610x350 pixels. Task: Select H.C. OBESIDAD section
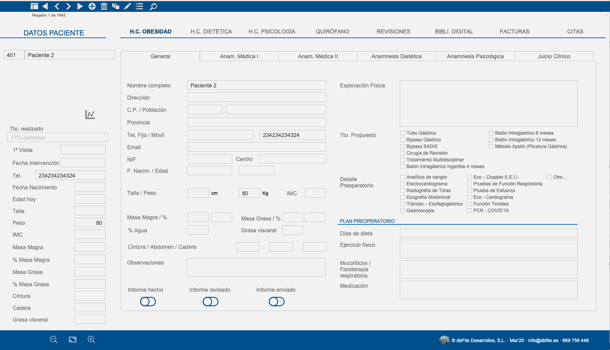click(151, 31)
